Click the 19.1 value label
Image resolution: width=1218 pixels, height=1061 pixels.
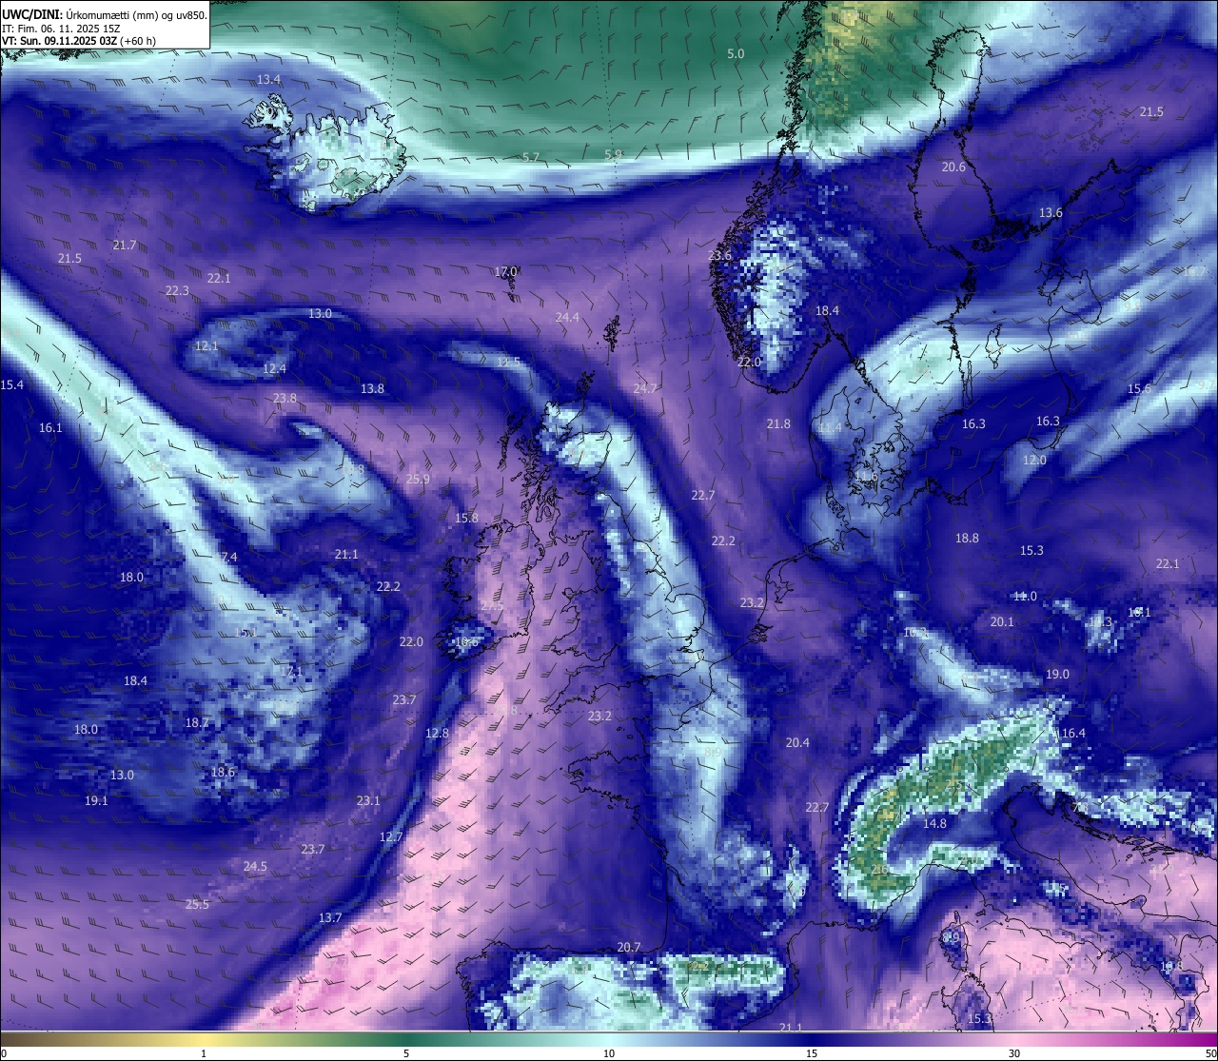click(x=96, y=800)
